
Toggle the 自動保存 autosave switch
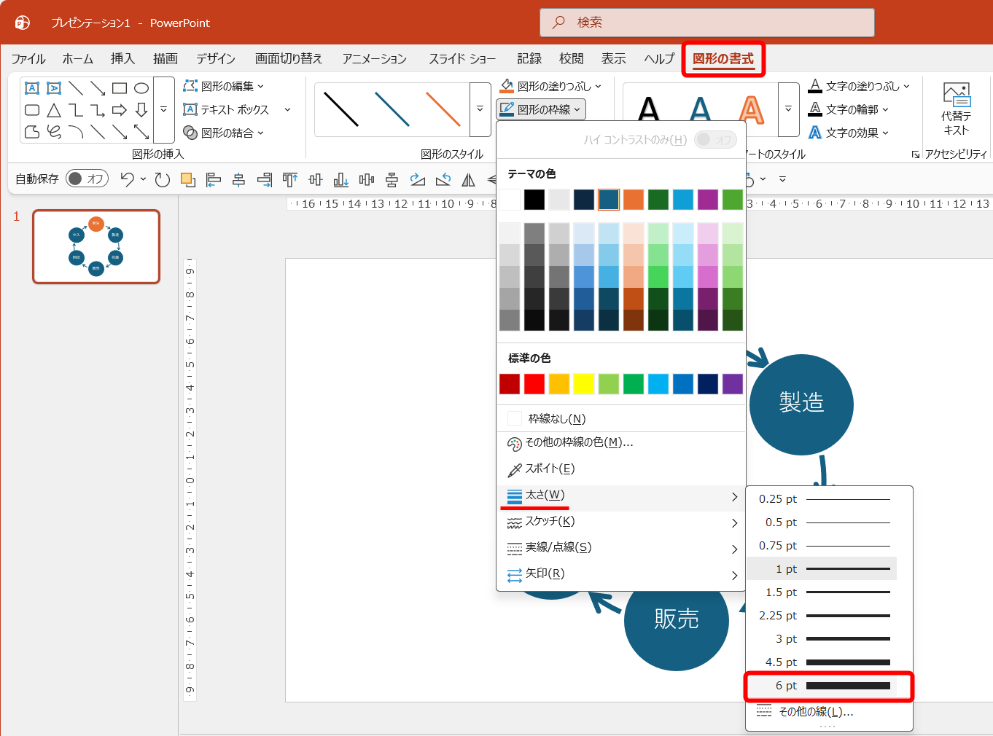87,179
